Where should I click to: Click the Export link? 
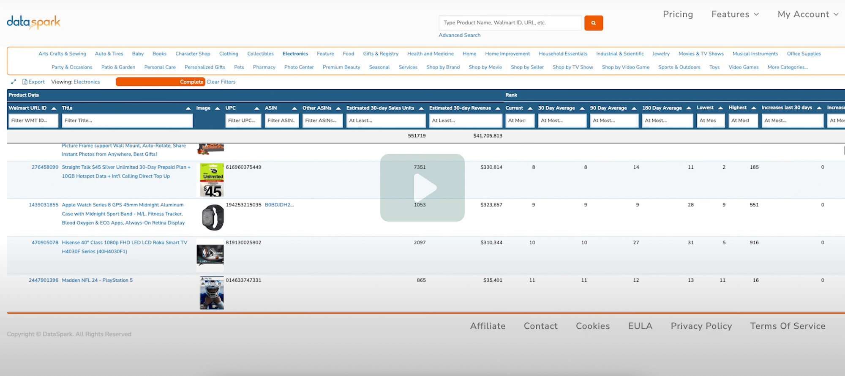point(36,82)
